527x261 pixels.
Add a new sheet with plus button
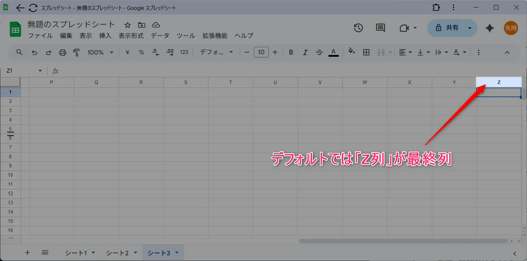27,252
